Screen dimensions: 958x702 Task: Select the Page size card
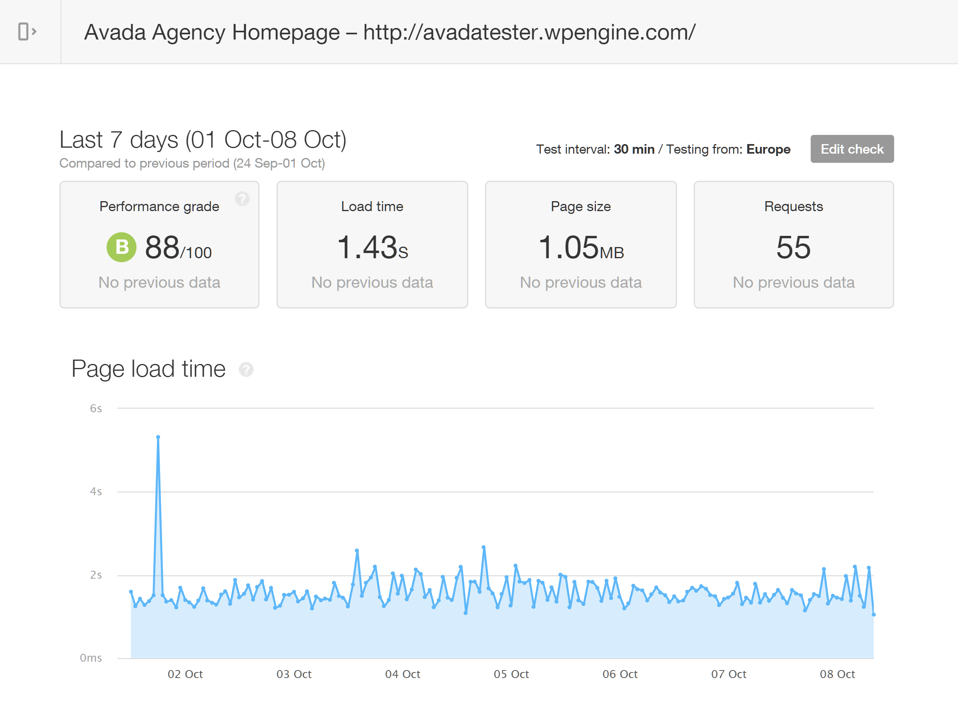pyautogui.click(x=580, y=245)
